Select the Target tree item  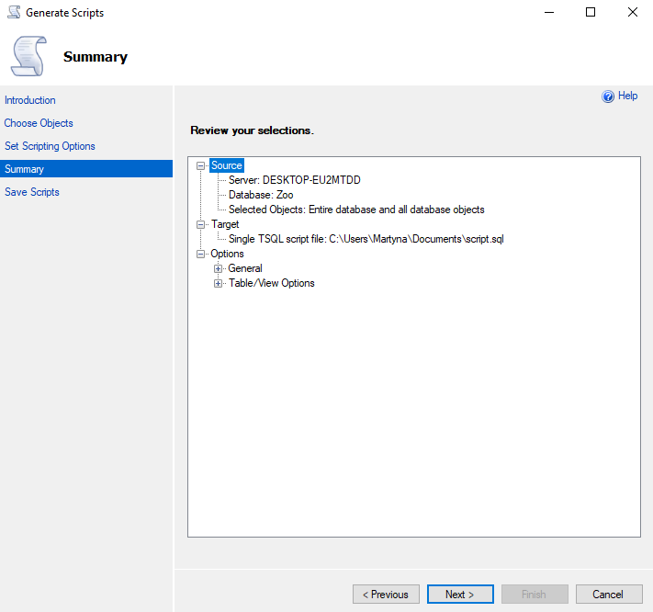pyautogui.click(x=225, y=224)
